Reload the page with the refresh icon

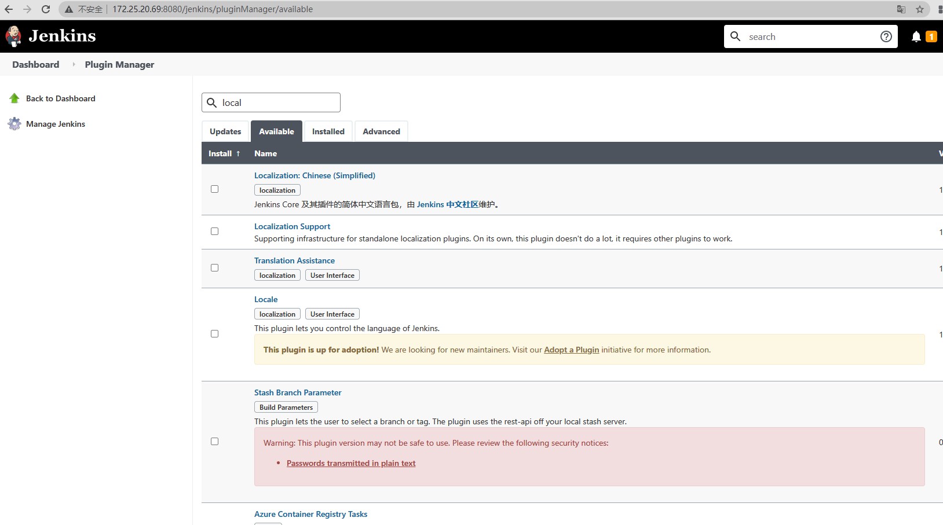click(x=46, y=9)
